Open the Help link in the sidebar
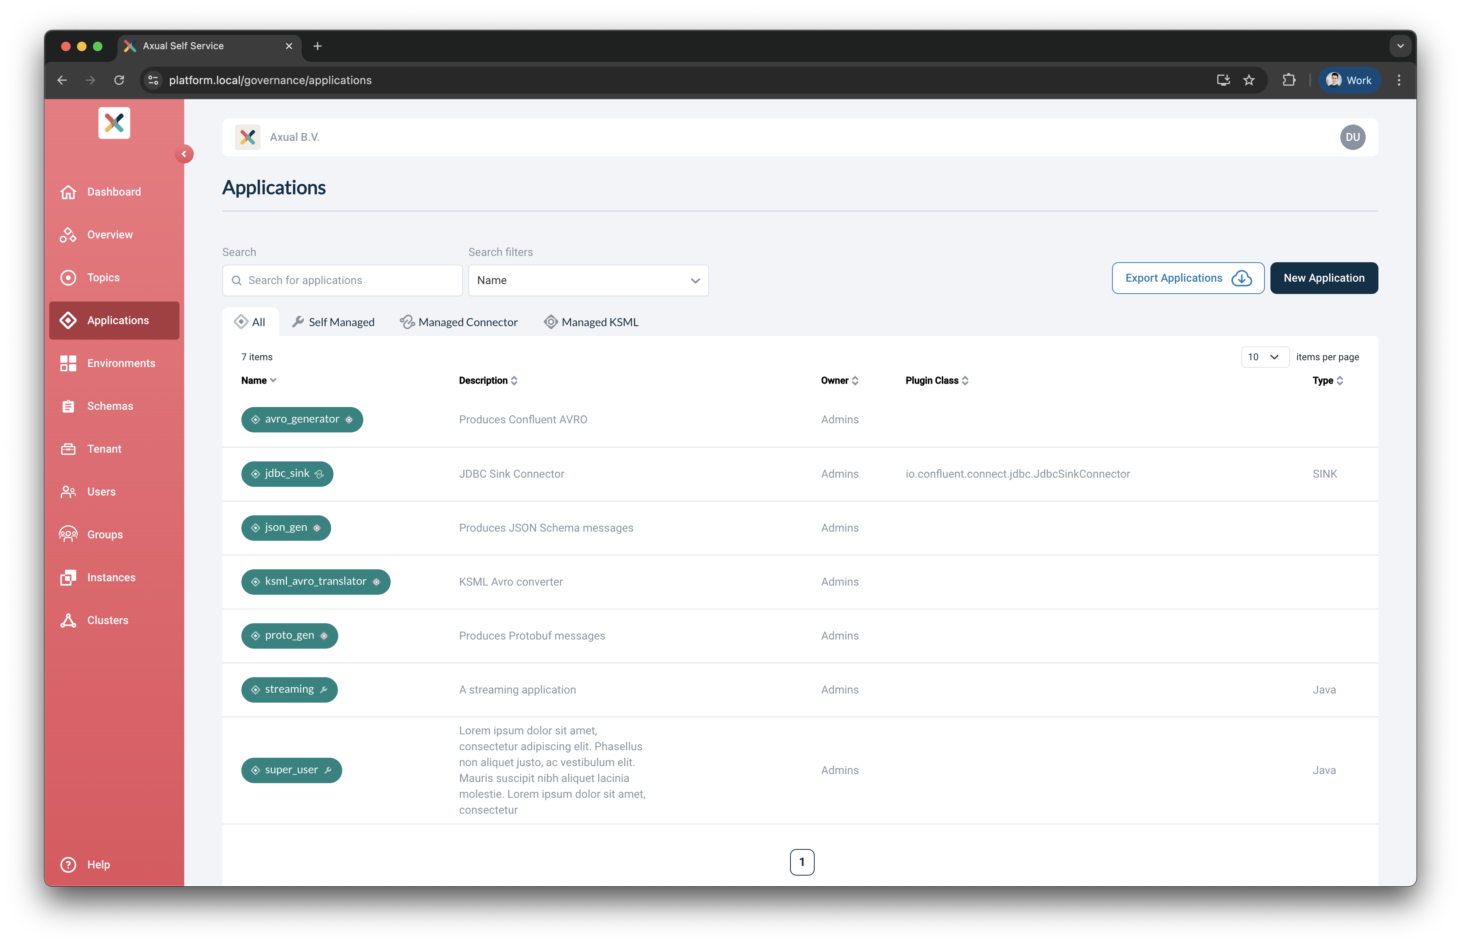Viewport: 1461px width, 945px height. pos(98,865)
